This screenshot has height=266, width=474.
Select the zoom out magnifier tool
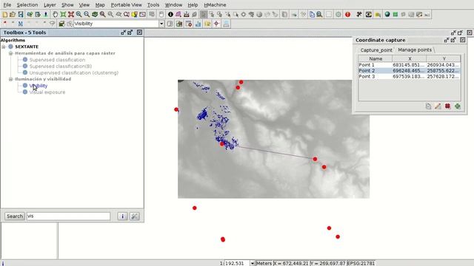click(x=87, y=14)
